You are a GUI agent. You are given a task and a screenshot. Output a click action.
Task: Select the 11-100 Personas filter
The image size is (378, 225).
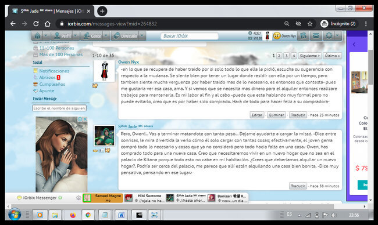(56, 48)
